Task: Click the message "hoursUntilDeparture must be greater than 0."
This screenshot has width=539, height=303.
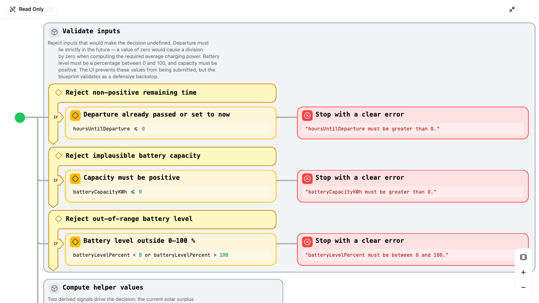Action: (372, 129)
